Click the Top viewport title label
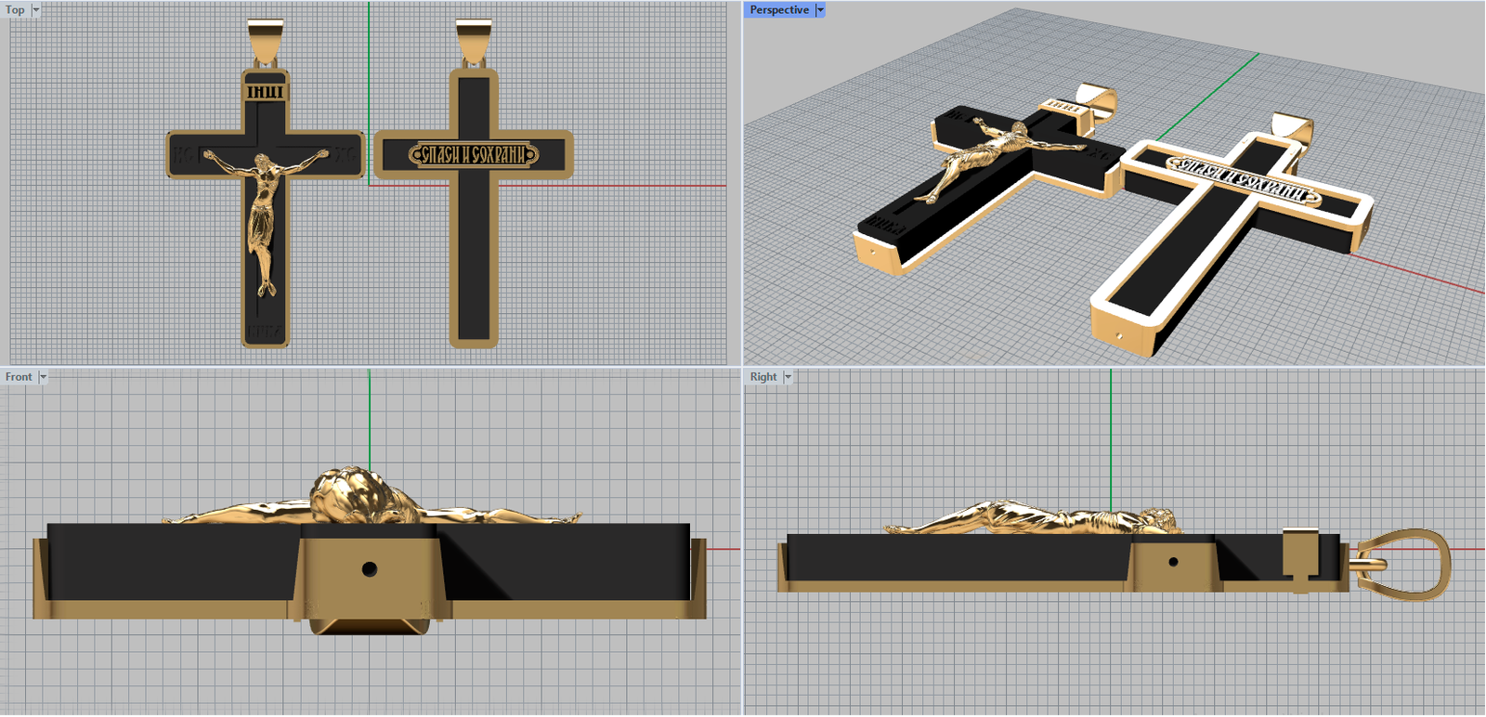 tap(15, 10)
